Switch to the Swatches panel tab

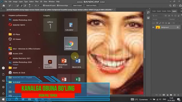coord(159,11)
